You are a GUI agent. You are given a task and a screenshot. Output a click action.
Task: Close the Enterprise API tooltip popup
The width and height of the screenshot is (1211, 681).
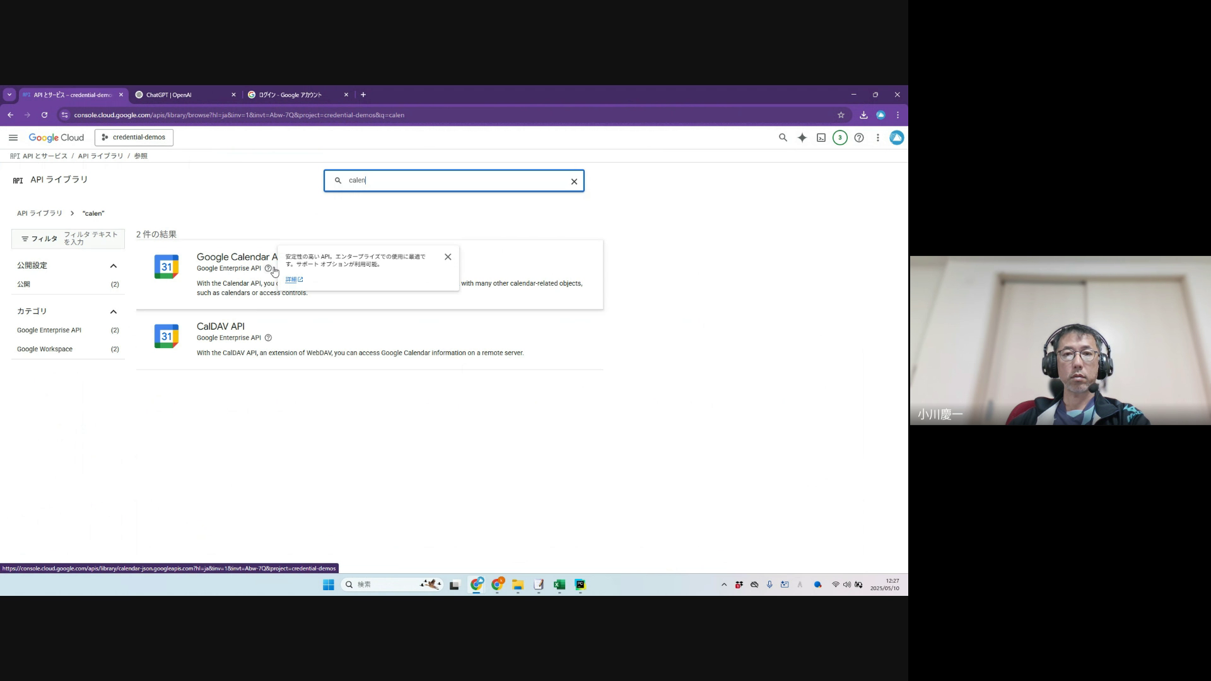coord(448,257)
